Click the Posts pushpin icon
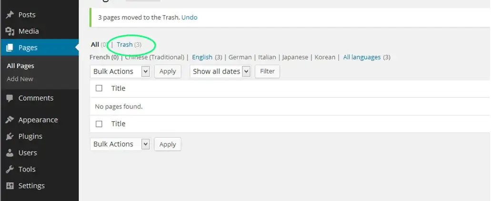This screenshot has width=491, height=201. [x=10, y=15]
